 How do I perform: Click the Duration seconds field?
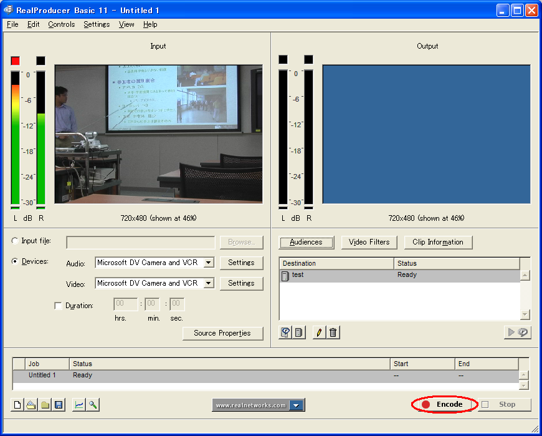177,304
